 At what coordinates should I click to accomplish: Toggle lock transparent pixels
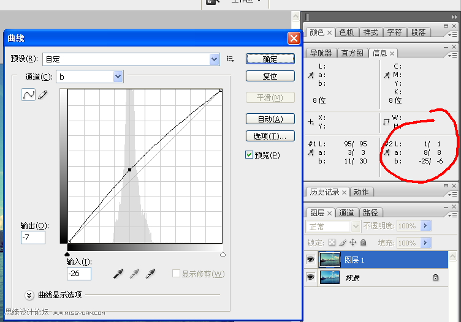(x=332, y=242)
